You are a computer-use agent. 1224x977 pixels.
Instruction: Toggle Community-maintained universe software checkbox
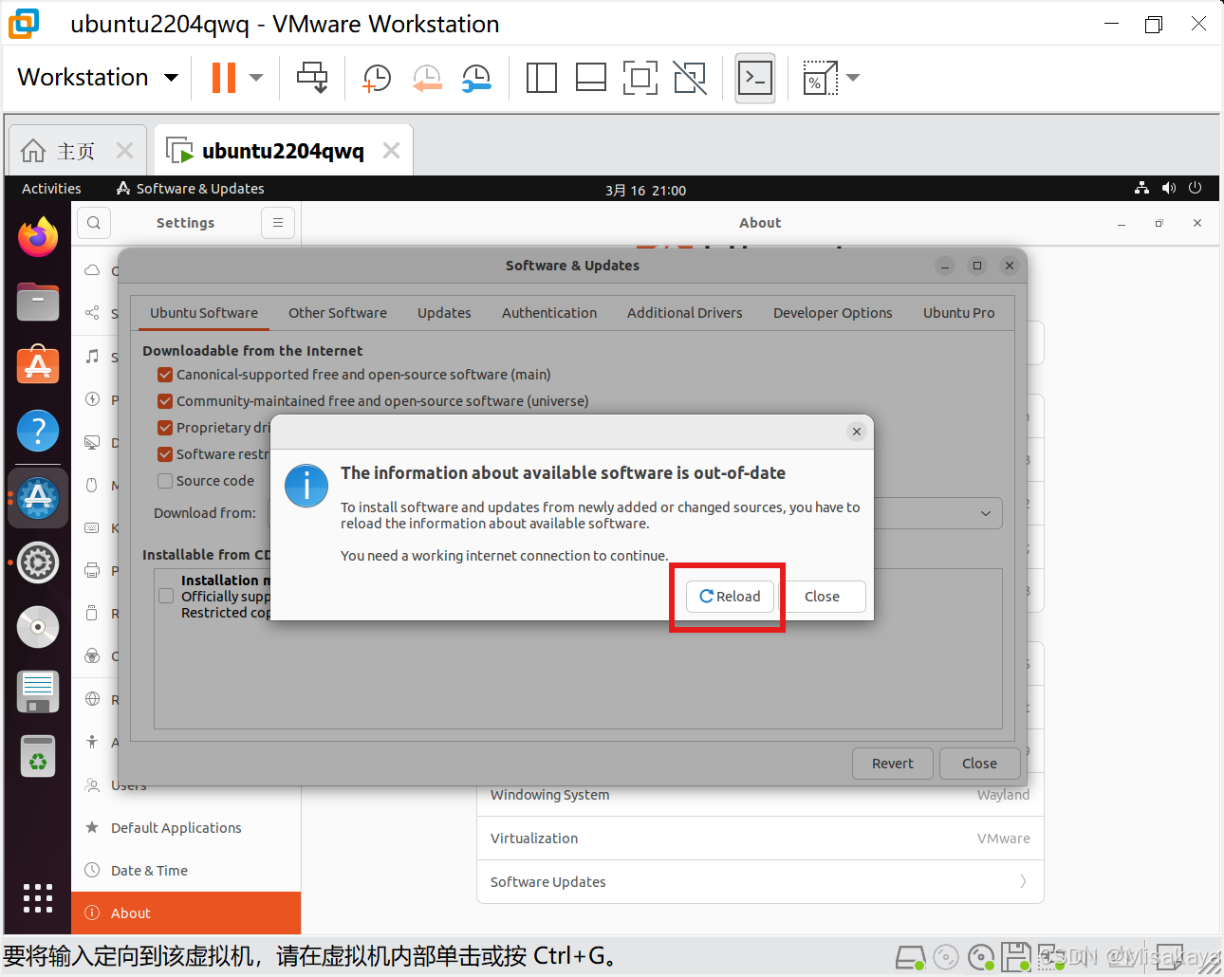click(x=165, y=401)
